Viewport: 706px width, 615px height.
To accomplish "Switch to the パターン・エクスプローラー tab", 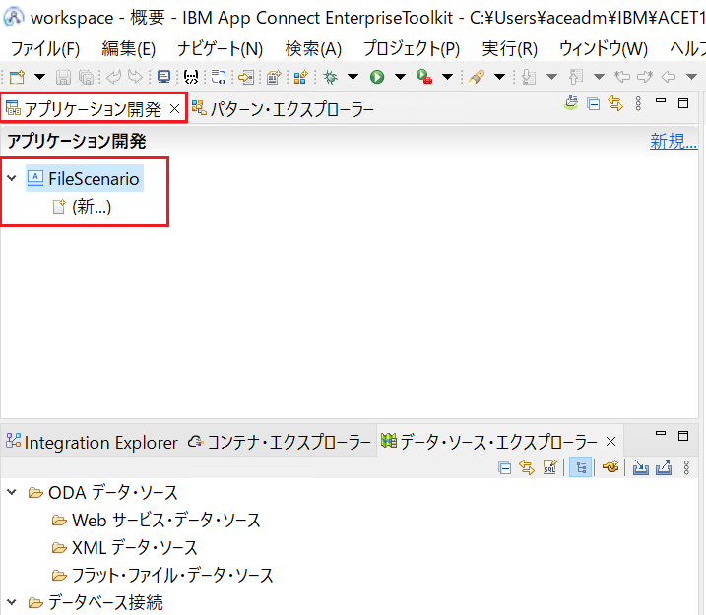I will 284,109.
